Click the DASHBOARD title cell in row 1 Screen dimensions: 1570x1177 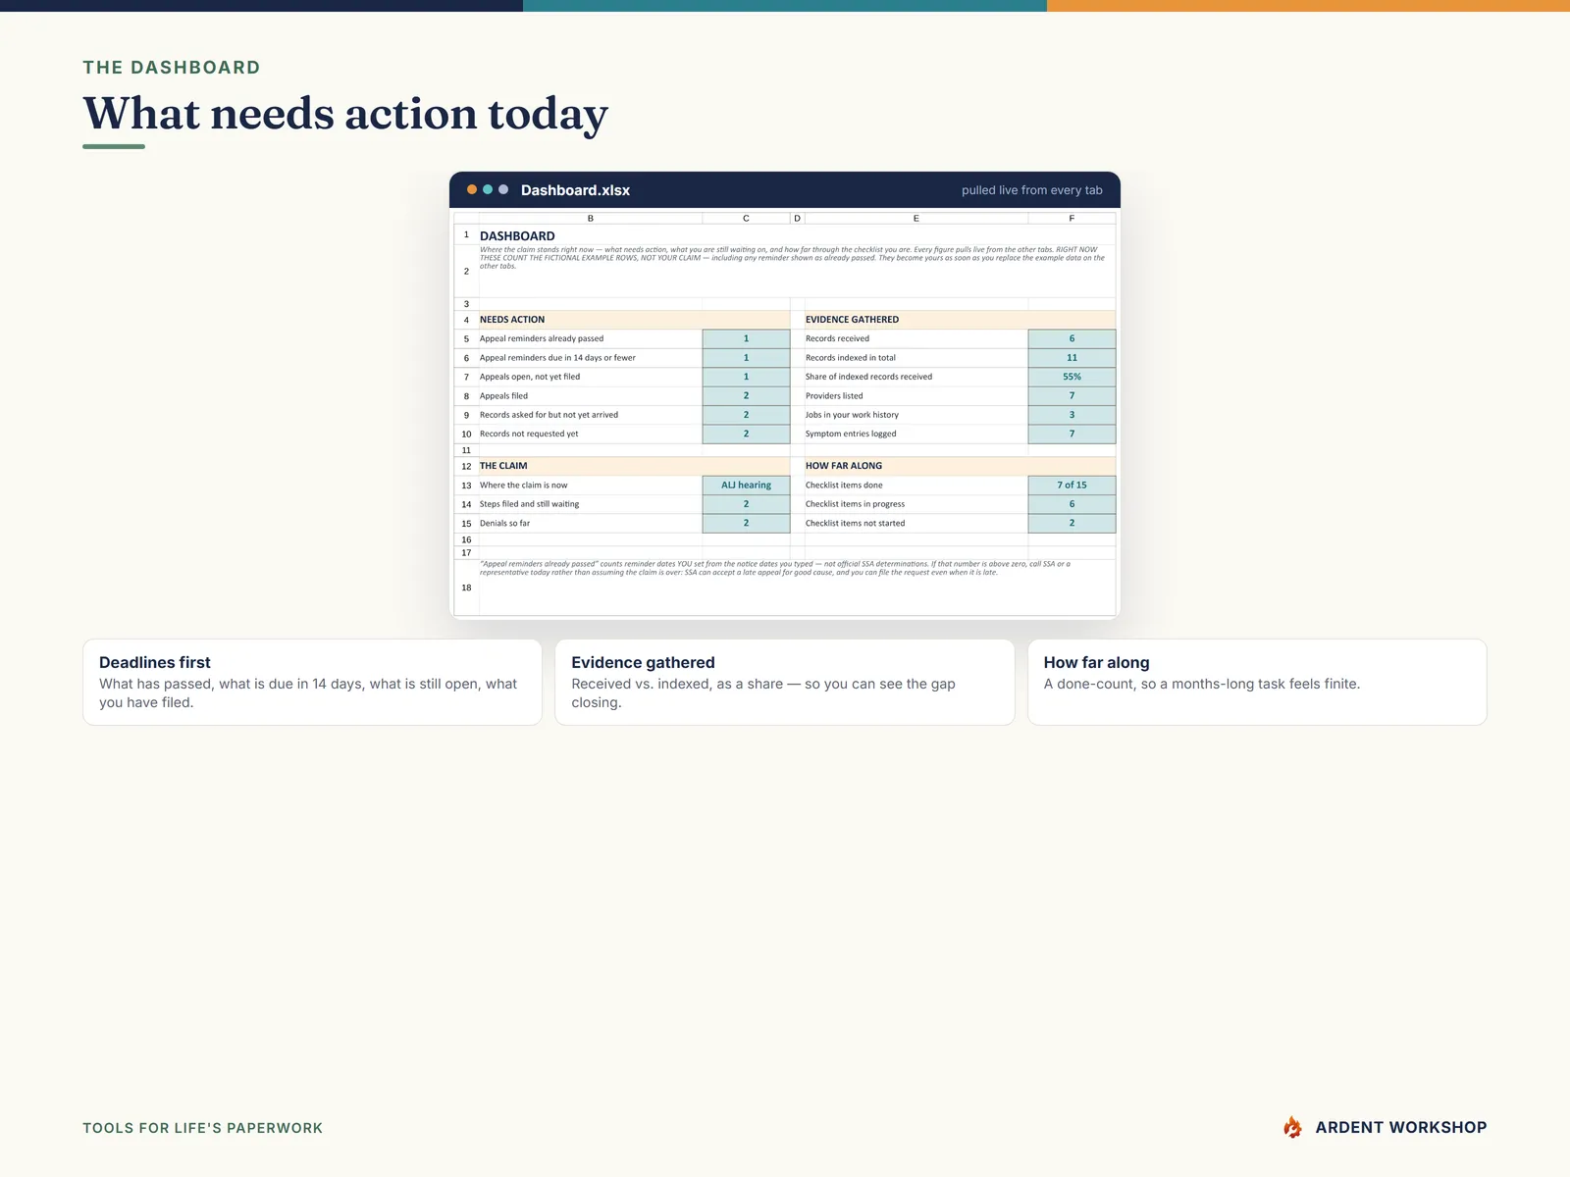[x=517, y=235]
